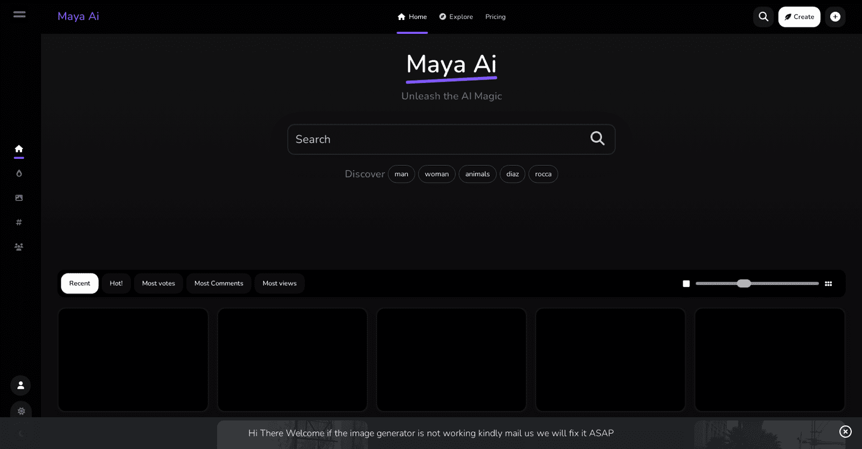Switch to the Hot! filter tab
Image resolution: width=862 pixels, height=449 pixels.
coord(116,283)
